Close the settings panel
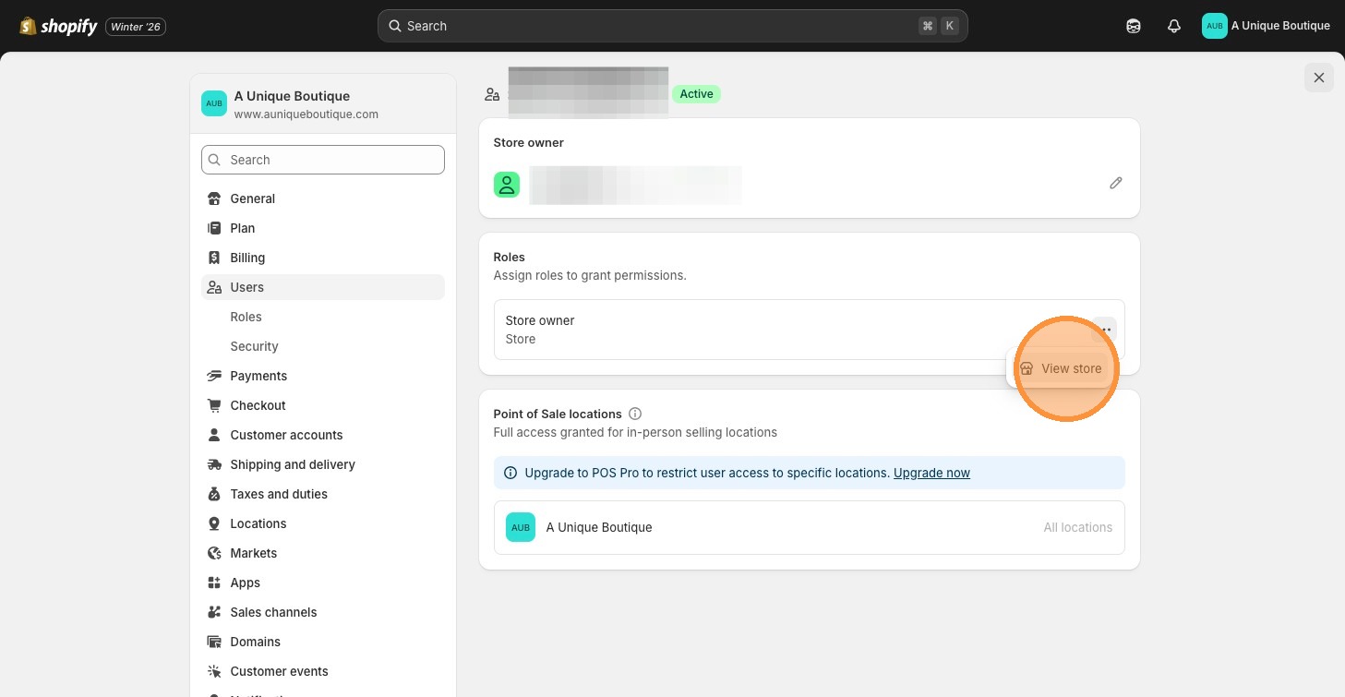Image resolution: width=1345 pixels, height=697 pixels. (x=1319, y=78)
